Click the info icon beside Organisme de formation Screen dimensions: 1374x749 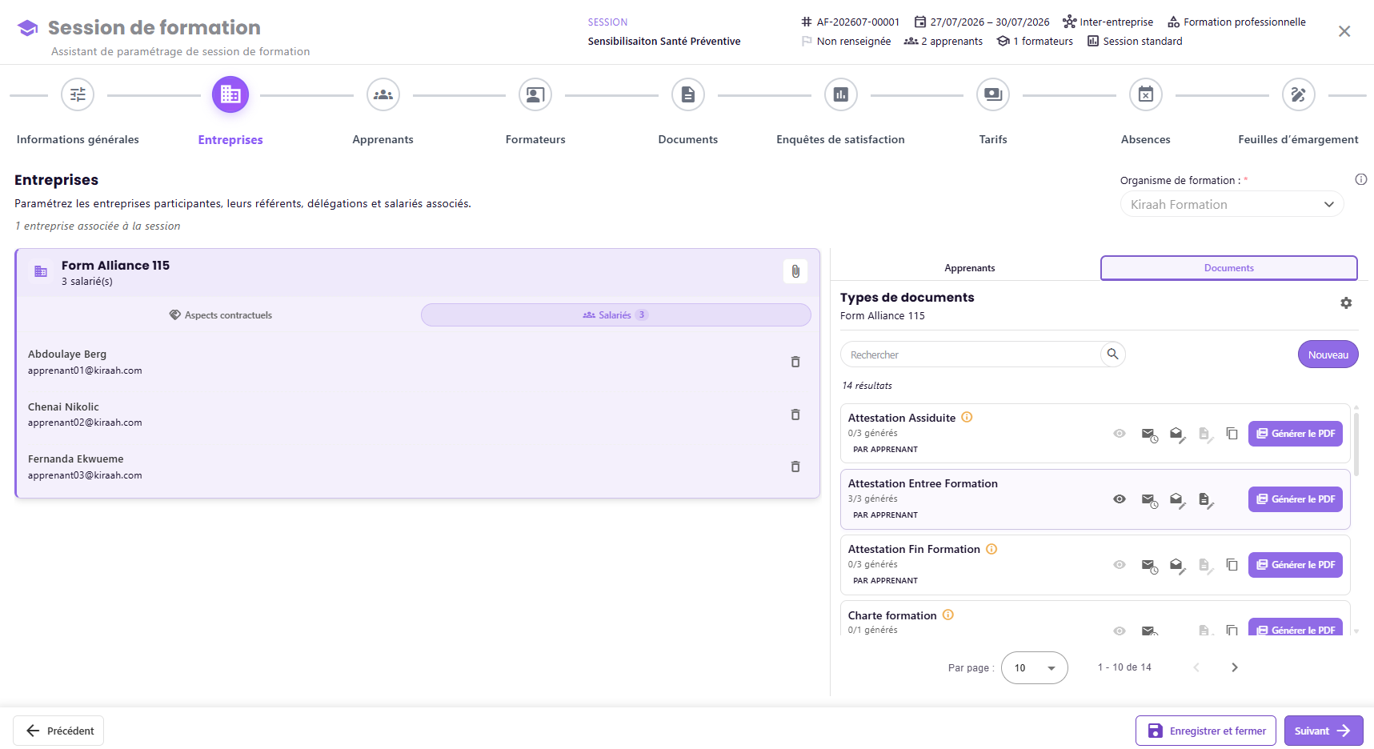[1361, 179]
